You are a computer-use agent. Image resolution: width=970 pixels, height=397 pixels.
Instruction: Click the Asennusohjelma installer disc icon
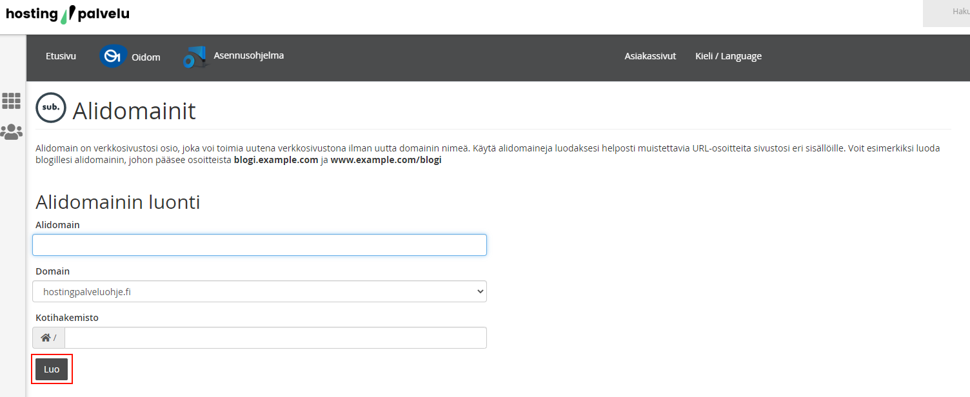coord(194,57)
